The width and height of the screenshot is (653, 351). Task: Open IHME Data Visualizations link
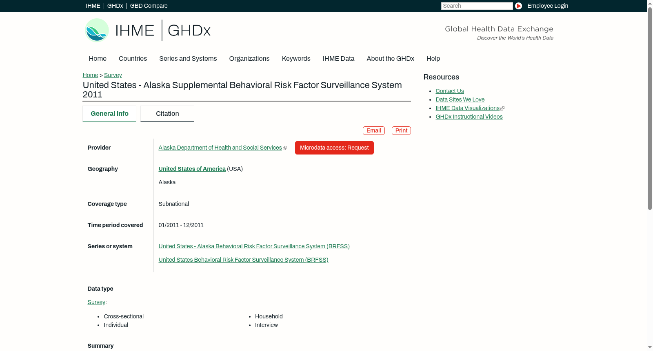tap(468, 108)
